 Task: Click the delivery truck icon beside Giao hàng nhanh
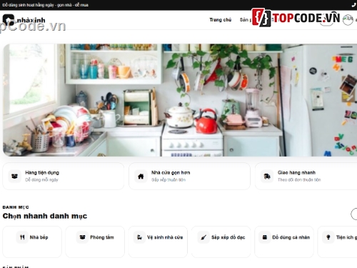[x=267, y=177]
